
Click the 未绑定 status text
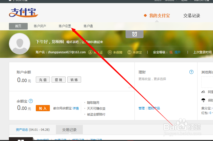point(137,52)
